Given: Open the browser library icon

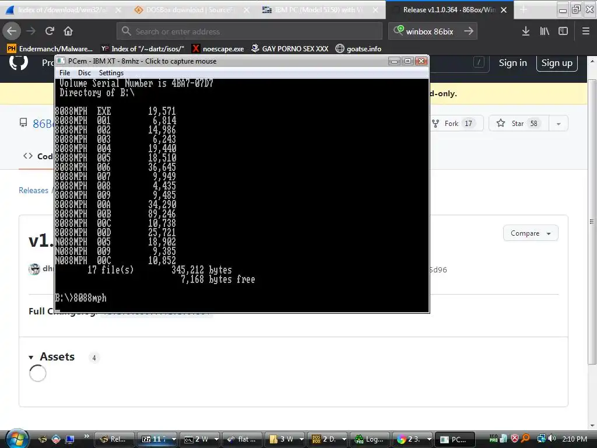Looking at the screenshot, I should pos(545,32).
